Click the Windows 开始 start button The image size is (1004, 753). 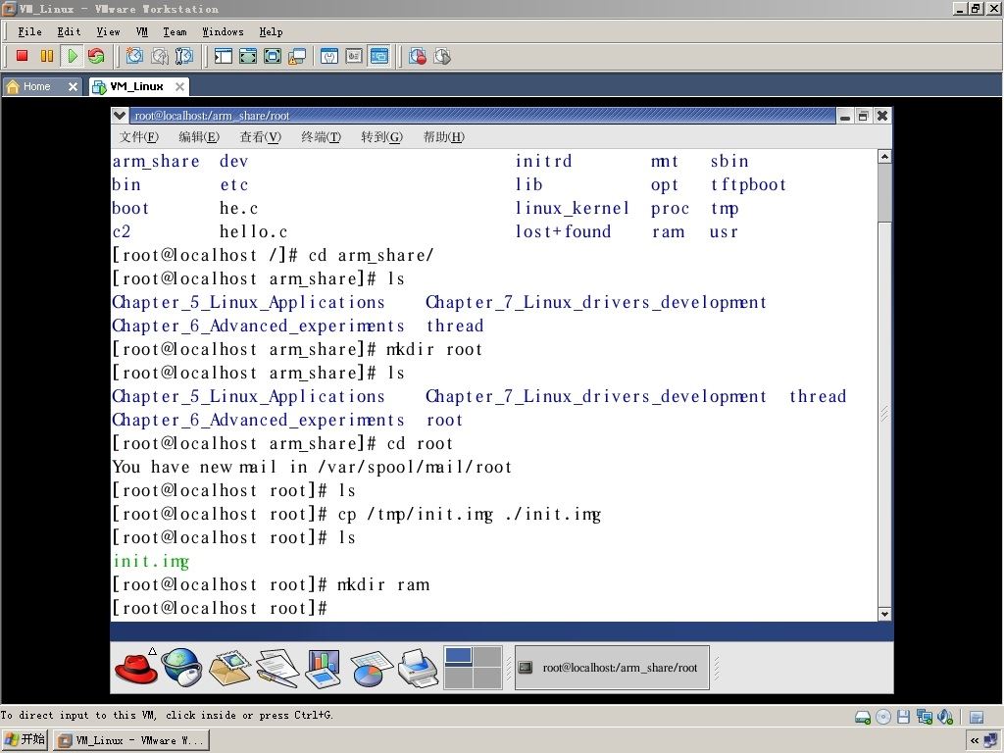pos(25,739)
